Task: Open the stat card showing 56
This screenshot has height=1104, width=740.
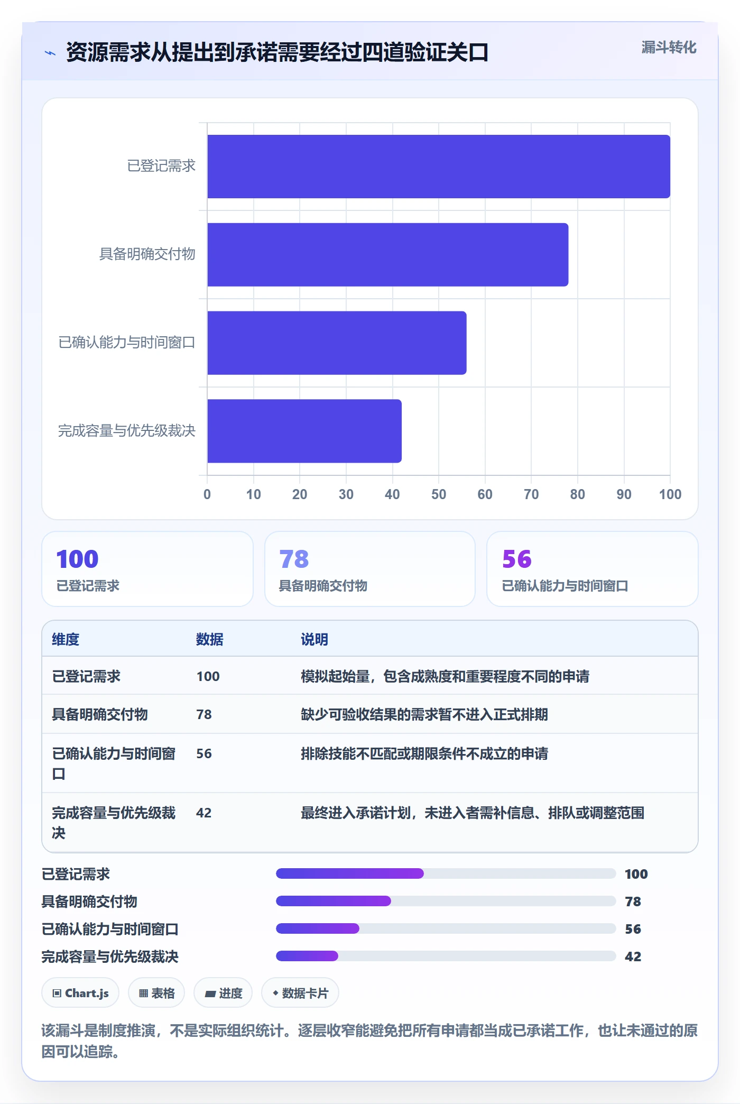Action: pos(593,569)
